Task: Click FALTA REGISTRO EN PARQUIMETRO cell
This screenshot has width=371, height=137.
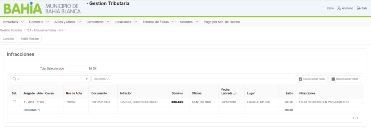Action: coord(324,102)
